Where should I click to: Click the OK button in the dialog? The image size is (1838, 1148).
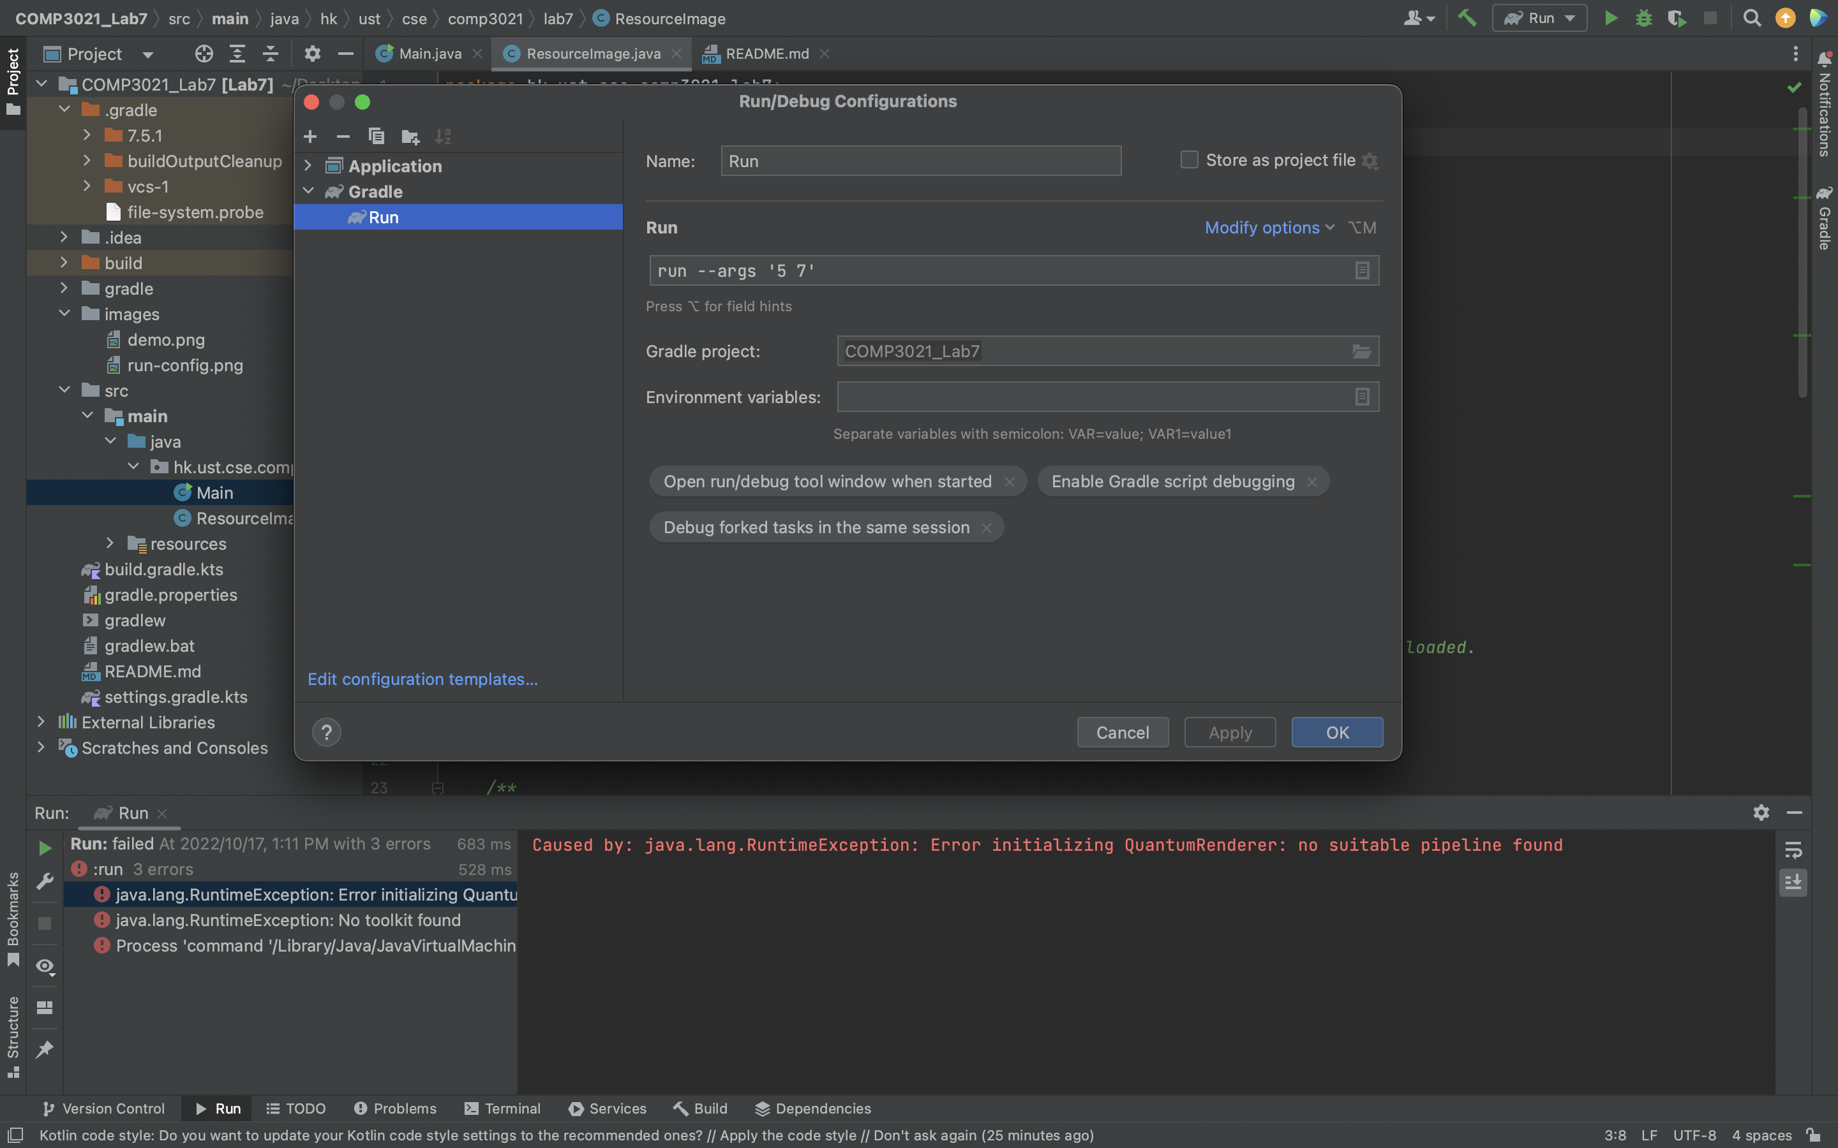pyautogui.click(x=1337, y=733)
